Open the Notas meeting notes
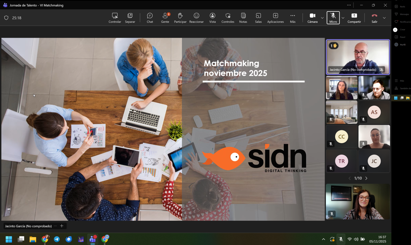This screenshot has height=245, width=411. coord(243,18)
